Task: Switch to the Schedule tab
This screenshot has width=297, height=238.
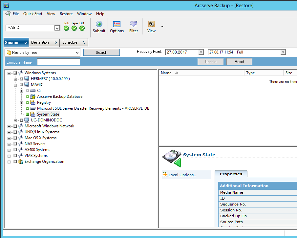Action: coord(74,42)
